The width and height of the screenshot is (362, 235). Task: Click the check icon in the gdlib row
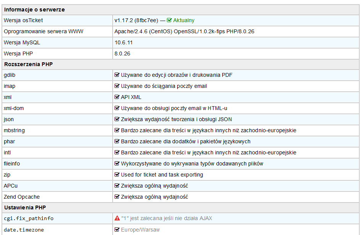117,75
